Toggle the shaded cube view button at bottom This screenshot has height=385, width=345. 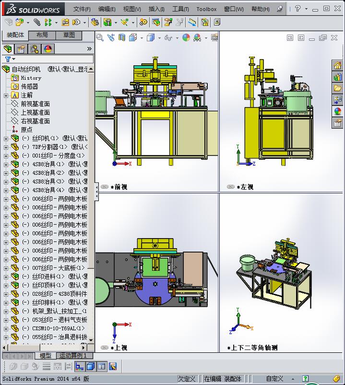click(91, 366)
